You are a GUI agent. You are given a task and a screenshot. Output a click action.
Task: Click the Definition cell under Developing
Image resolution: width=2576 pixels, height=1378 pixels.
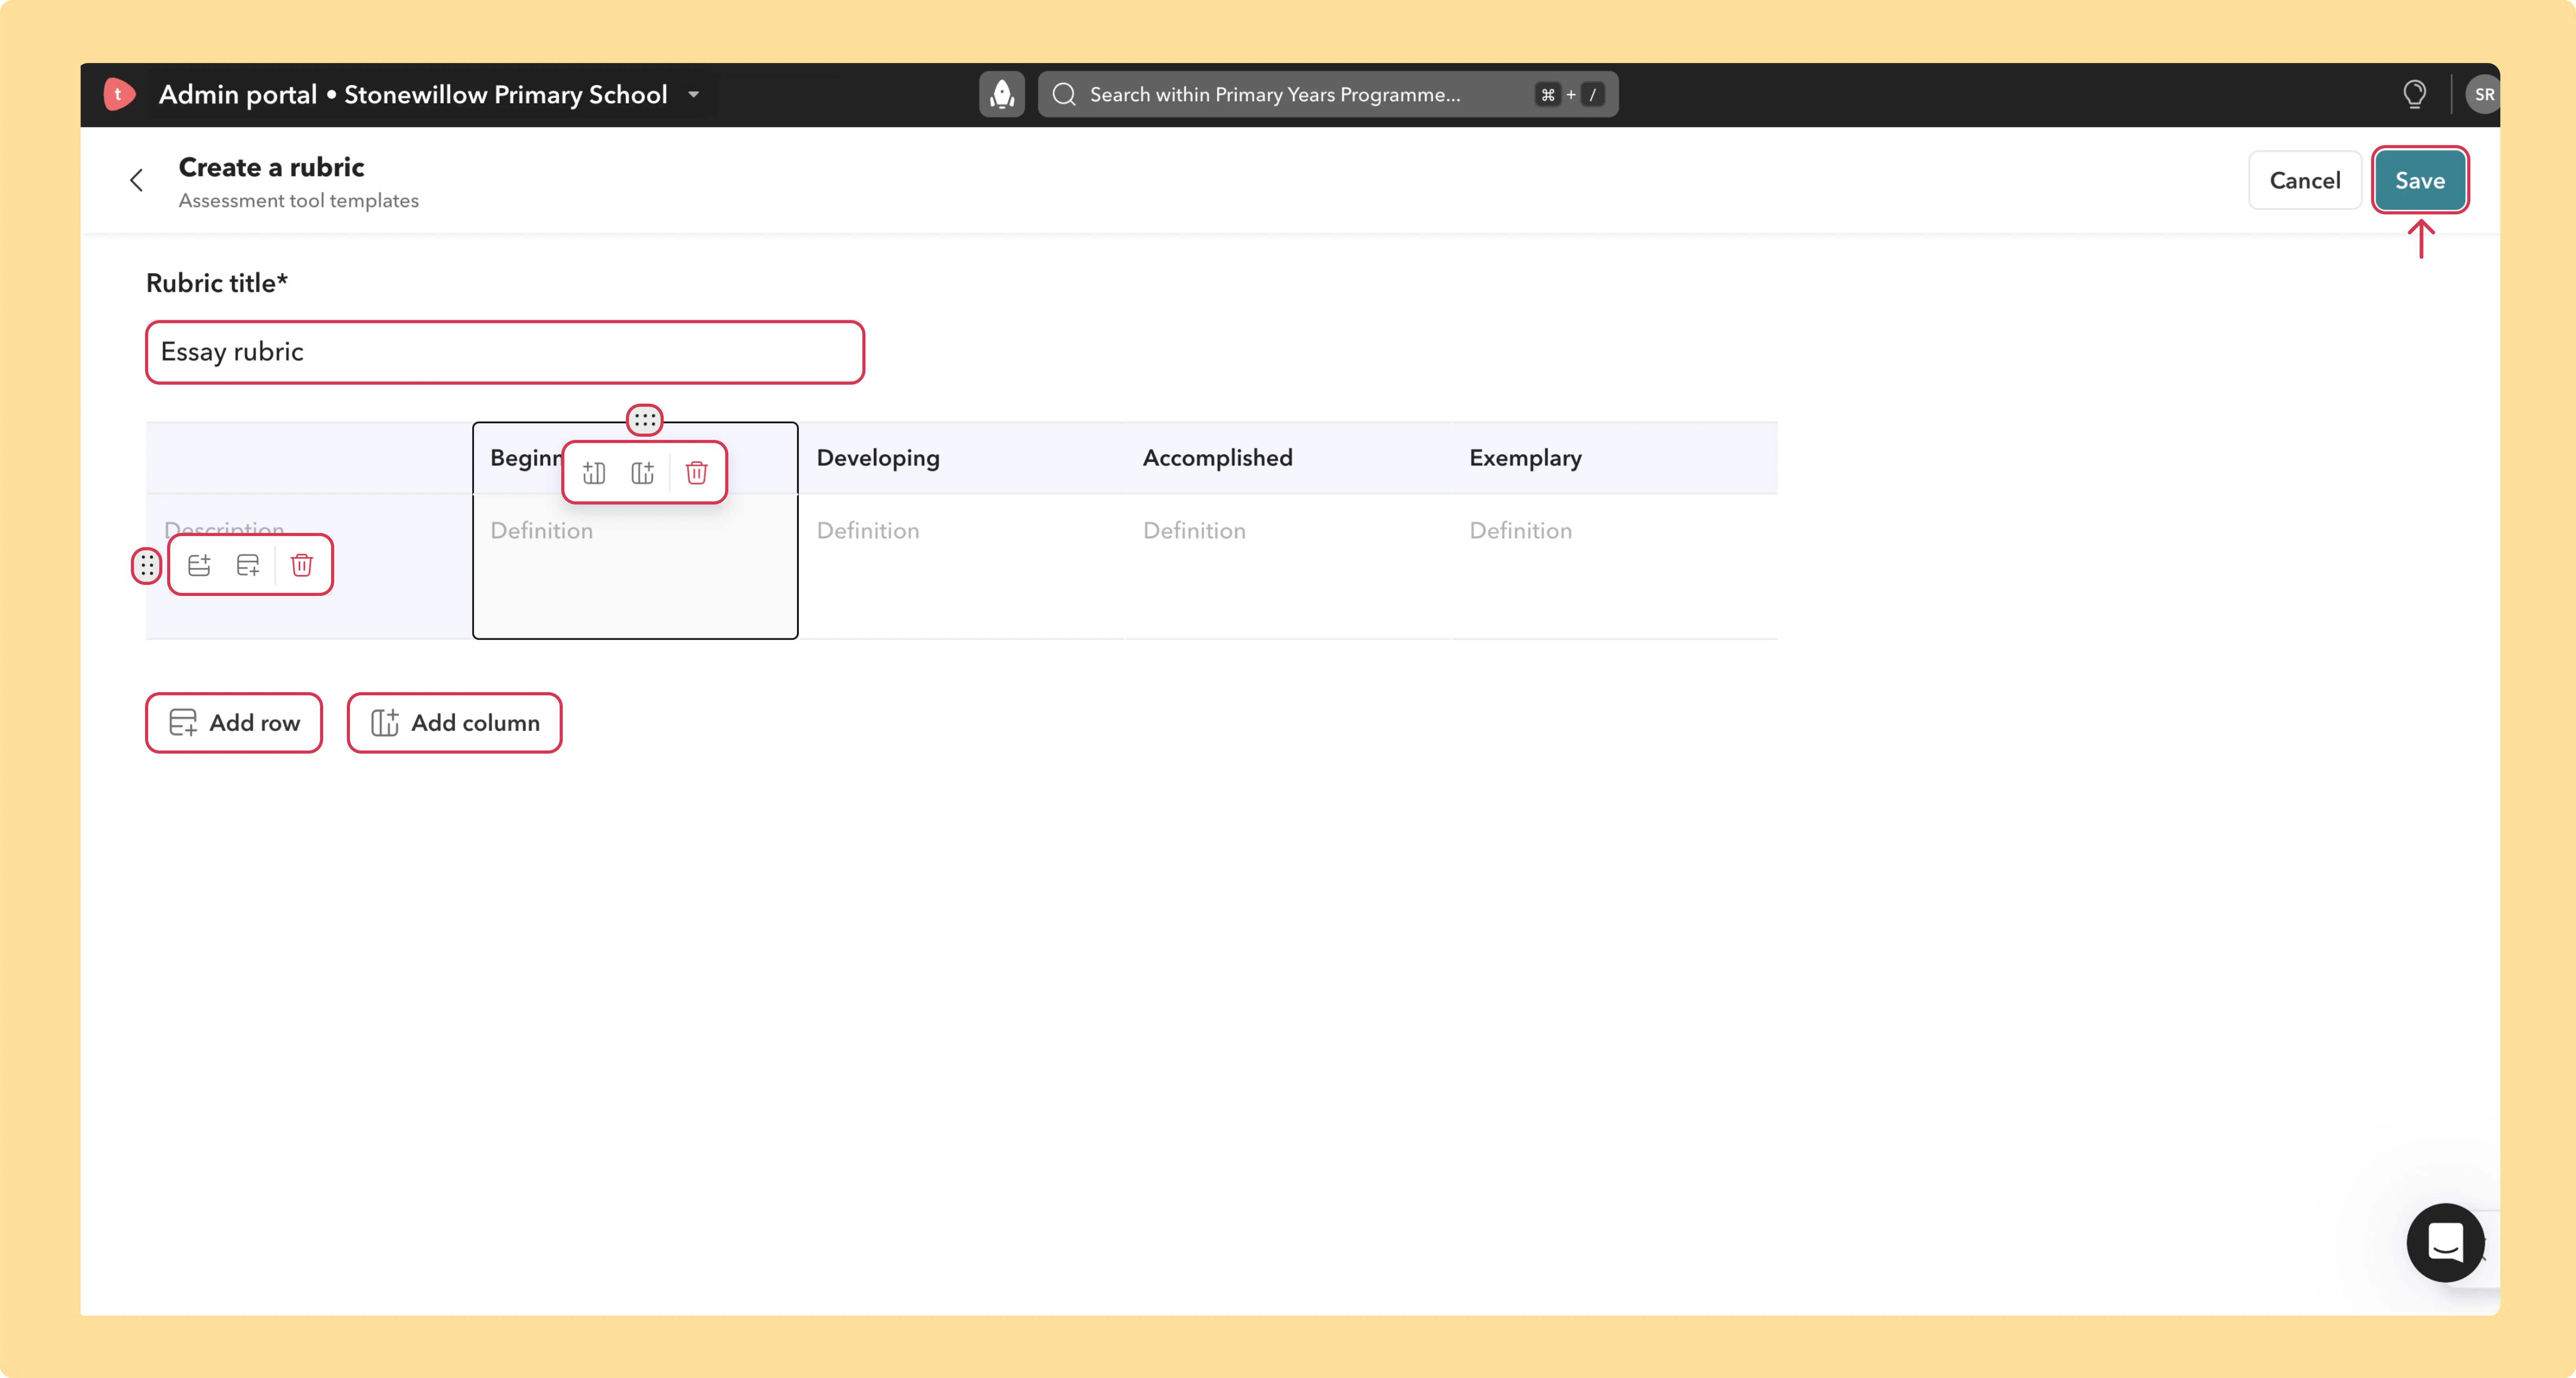962,566
